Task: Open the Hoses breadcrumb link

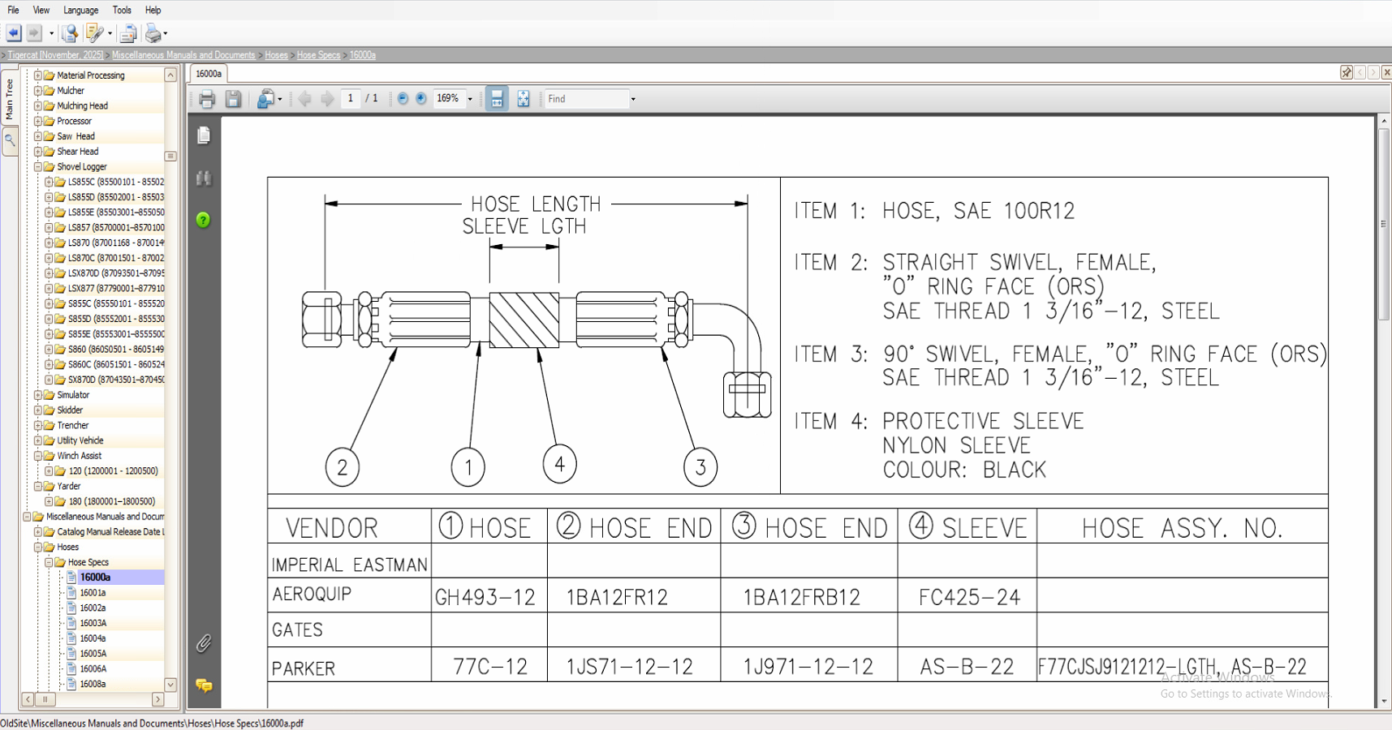Action: tap(275, 54)
